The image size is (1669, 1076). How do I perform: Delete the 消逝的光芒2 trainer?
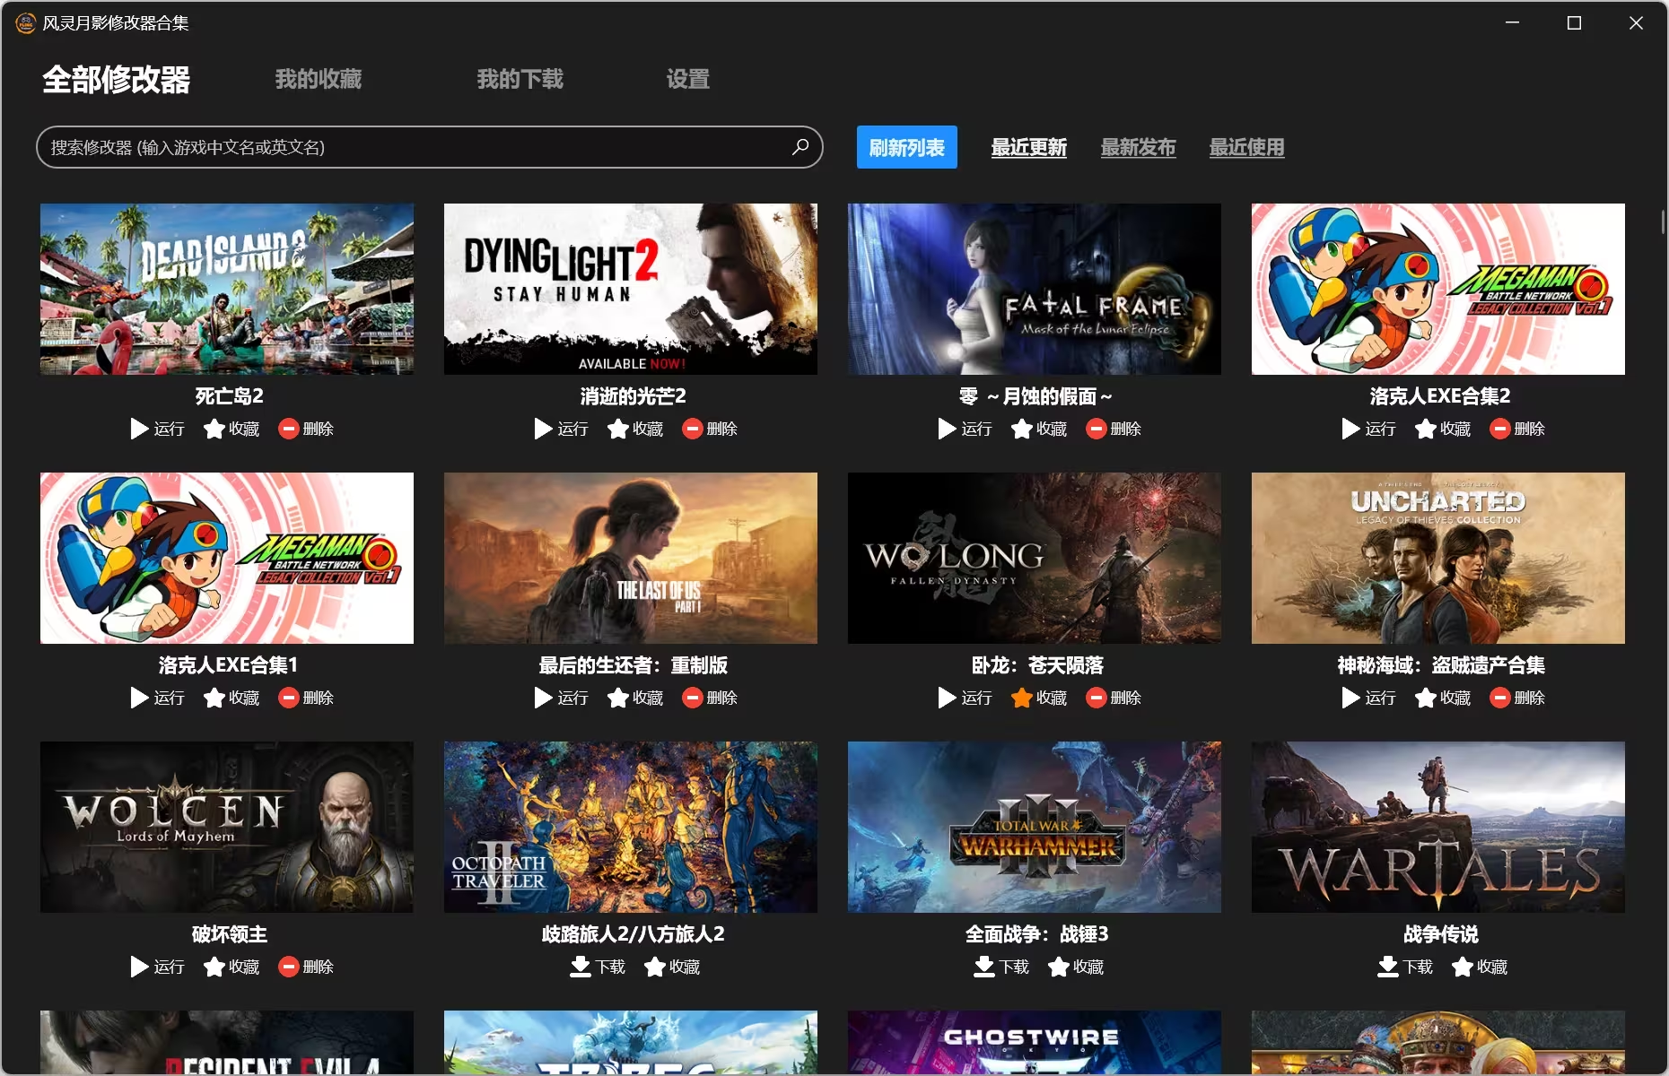pyautogui.click(x=710, y=429)
